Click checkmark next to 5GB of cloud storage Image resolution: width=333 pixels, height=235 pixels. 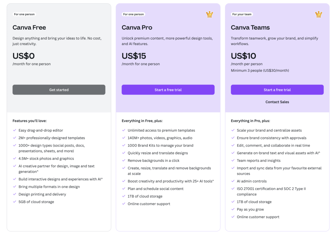15,201
